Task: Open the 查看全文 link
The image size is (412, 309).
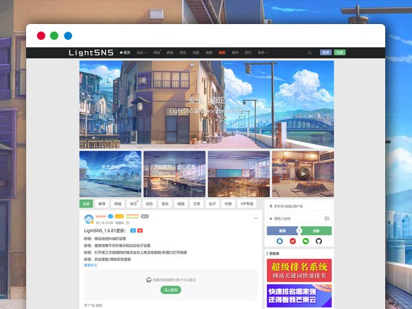Action: coord(91,265)
